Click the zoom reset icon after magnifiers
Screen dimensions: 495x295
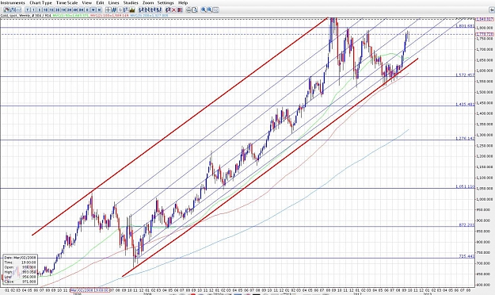point(215,10)
